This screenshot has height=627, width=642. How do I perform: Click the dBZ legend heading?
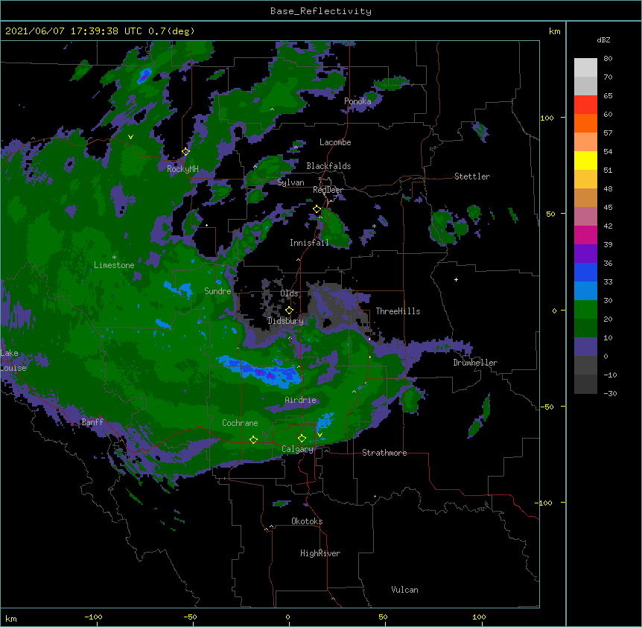(x=603, y=39)
